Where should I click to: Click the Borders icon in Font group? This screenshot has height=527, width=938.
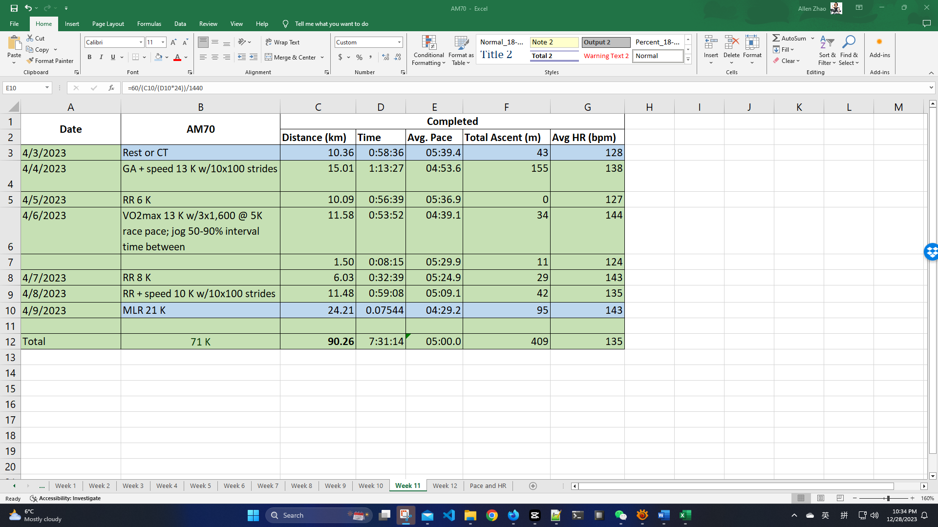135,58
